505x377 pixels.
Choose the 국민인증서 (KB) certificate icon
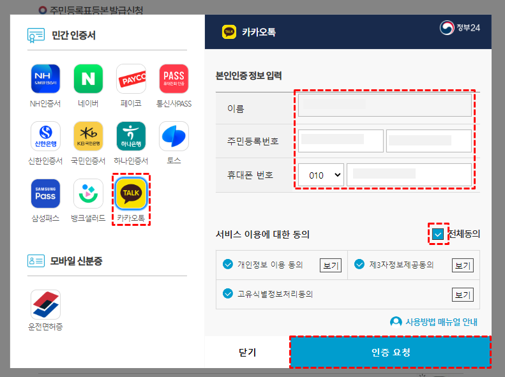tap(88, 136)
